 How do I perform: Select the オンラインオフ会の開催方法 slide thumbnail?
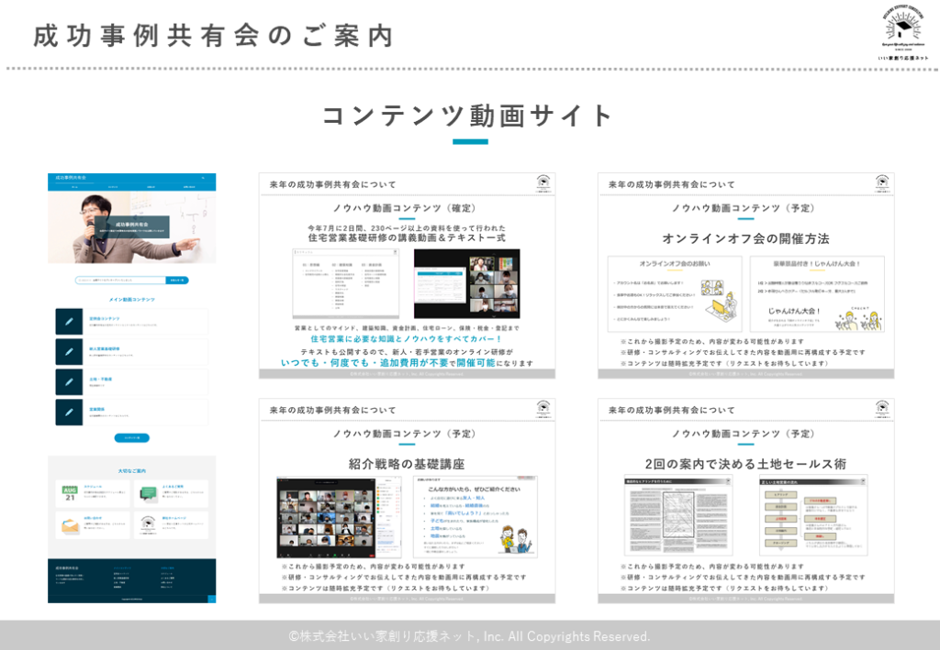coord(745,275)
